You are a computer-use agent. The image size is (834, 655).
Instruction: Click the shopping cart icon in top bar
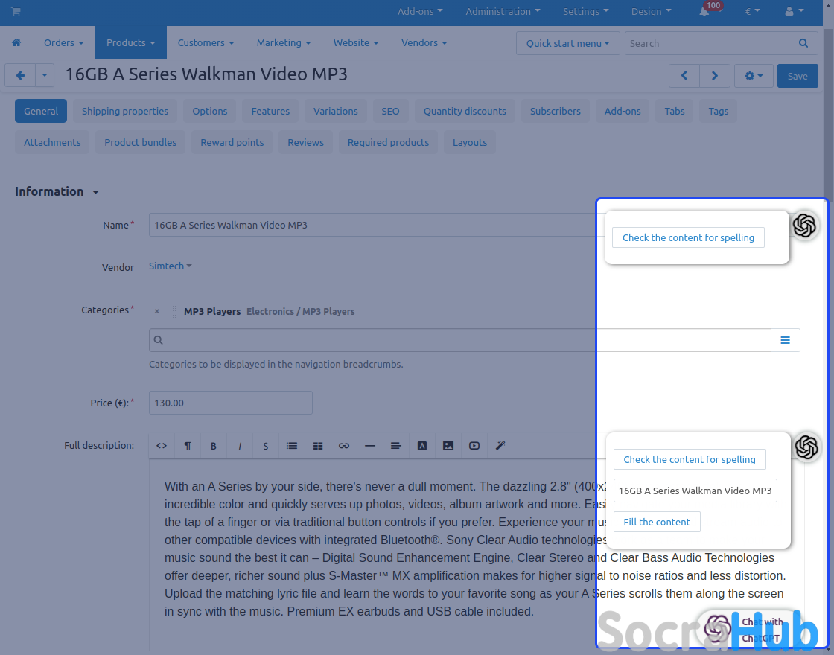click(x=16, y=11)
